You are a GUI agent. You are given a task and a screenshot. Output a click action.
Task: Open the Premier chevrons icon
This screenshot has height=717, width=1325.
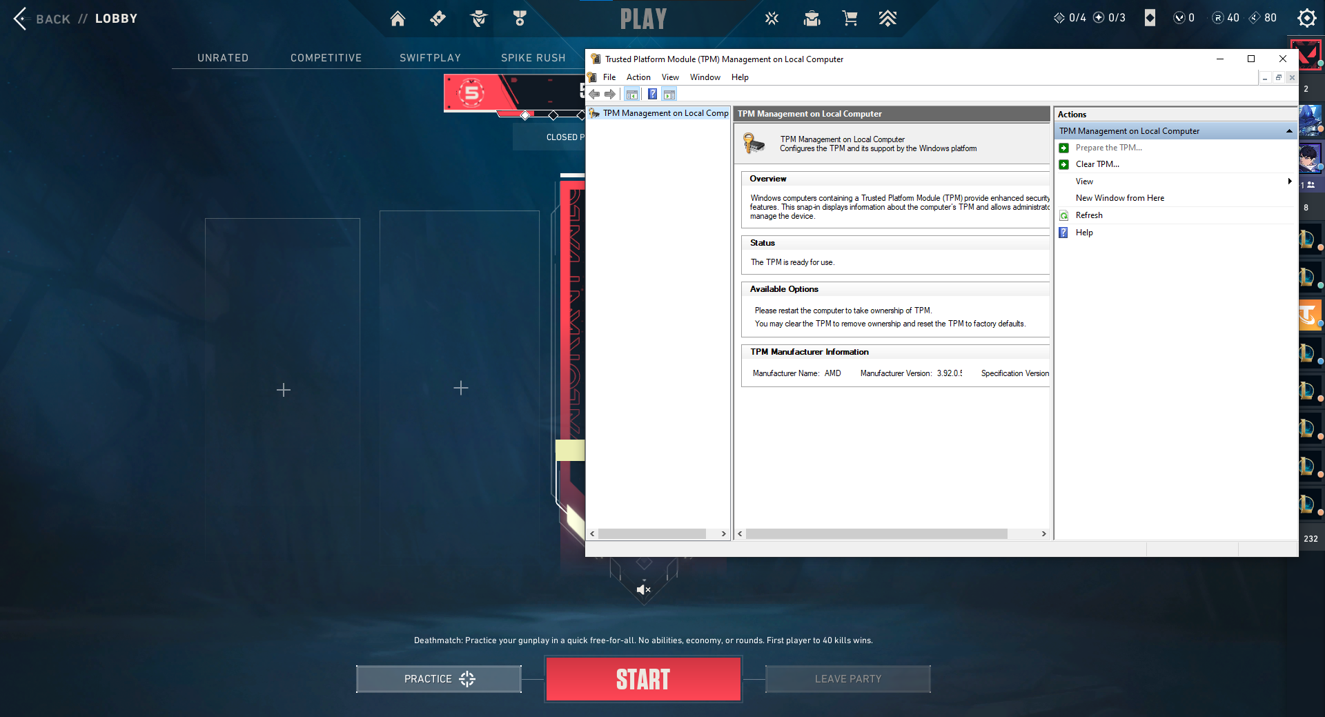887,19
